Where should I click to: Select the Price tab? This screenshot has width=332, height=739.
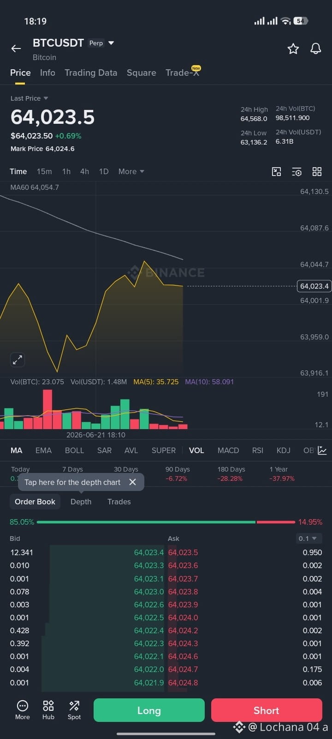20,73
